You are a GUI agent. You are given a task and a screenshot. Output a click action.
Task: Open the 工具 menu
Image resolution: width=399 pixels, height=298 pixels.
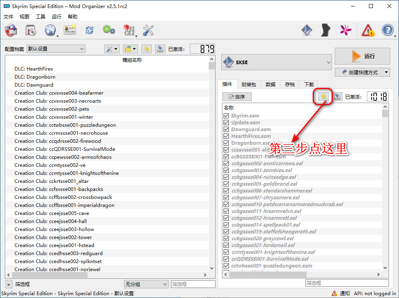tap(41, 17)
